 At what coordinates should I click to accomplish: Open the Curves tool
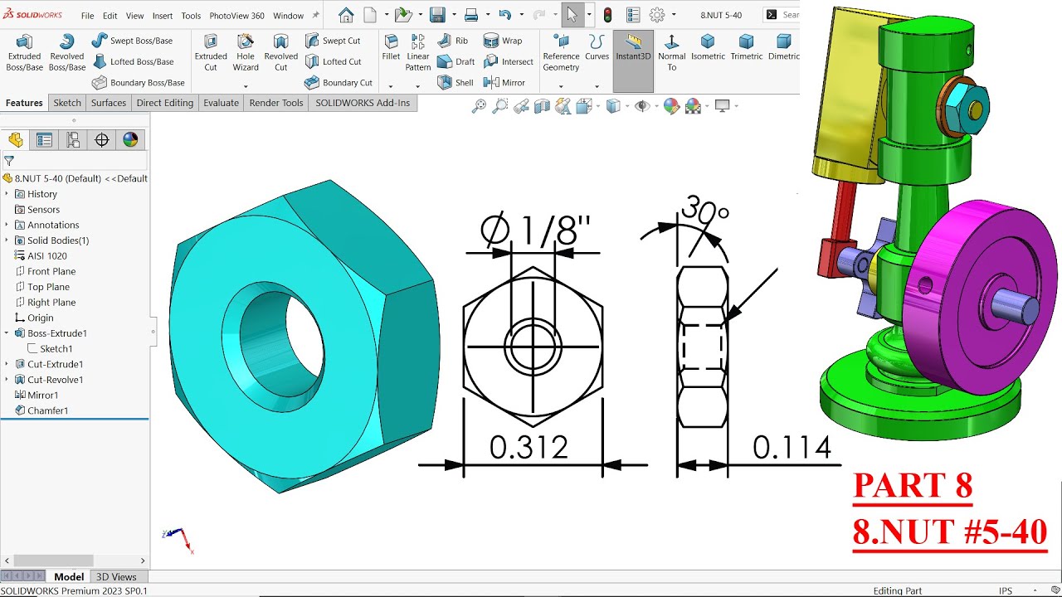(597, 47)
